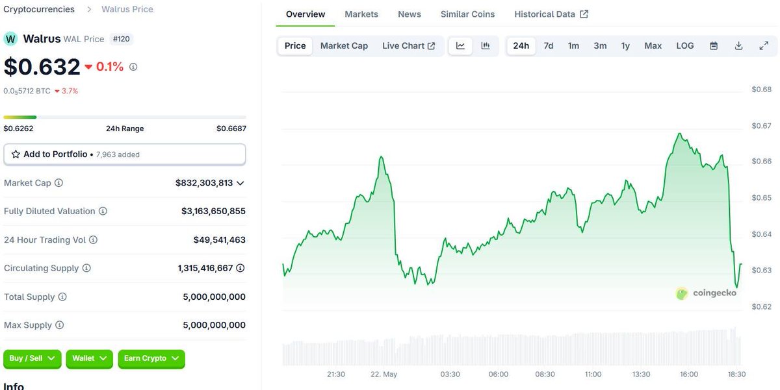Click the $0.6687 range high value
780x390 pixels.
(231, 128)
